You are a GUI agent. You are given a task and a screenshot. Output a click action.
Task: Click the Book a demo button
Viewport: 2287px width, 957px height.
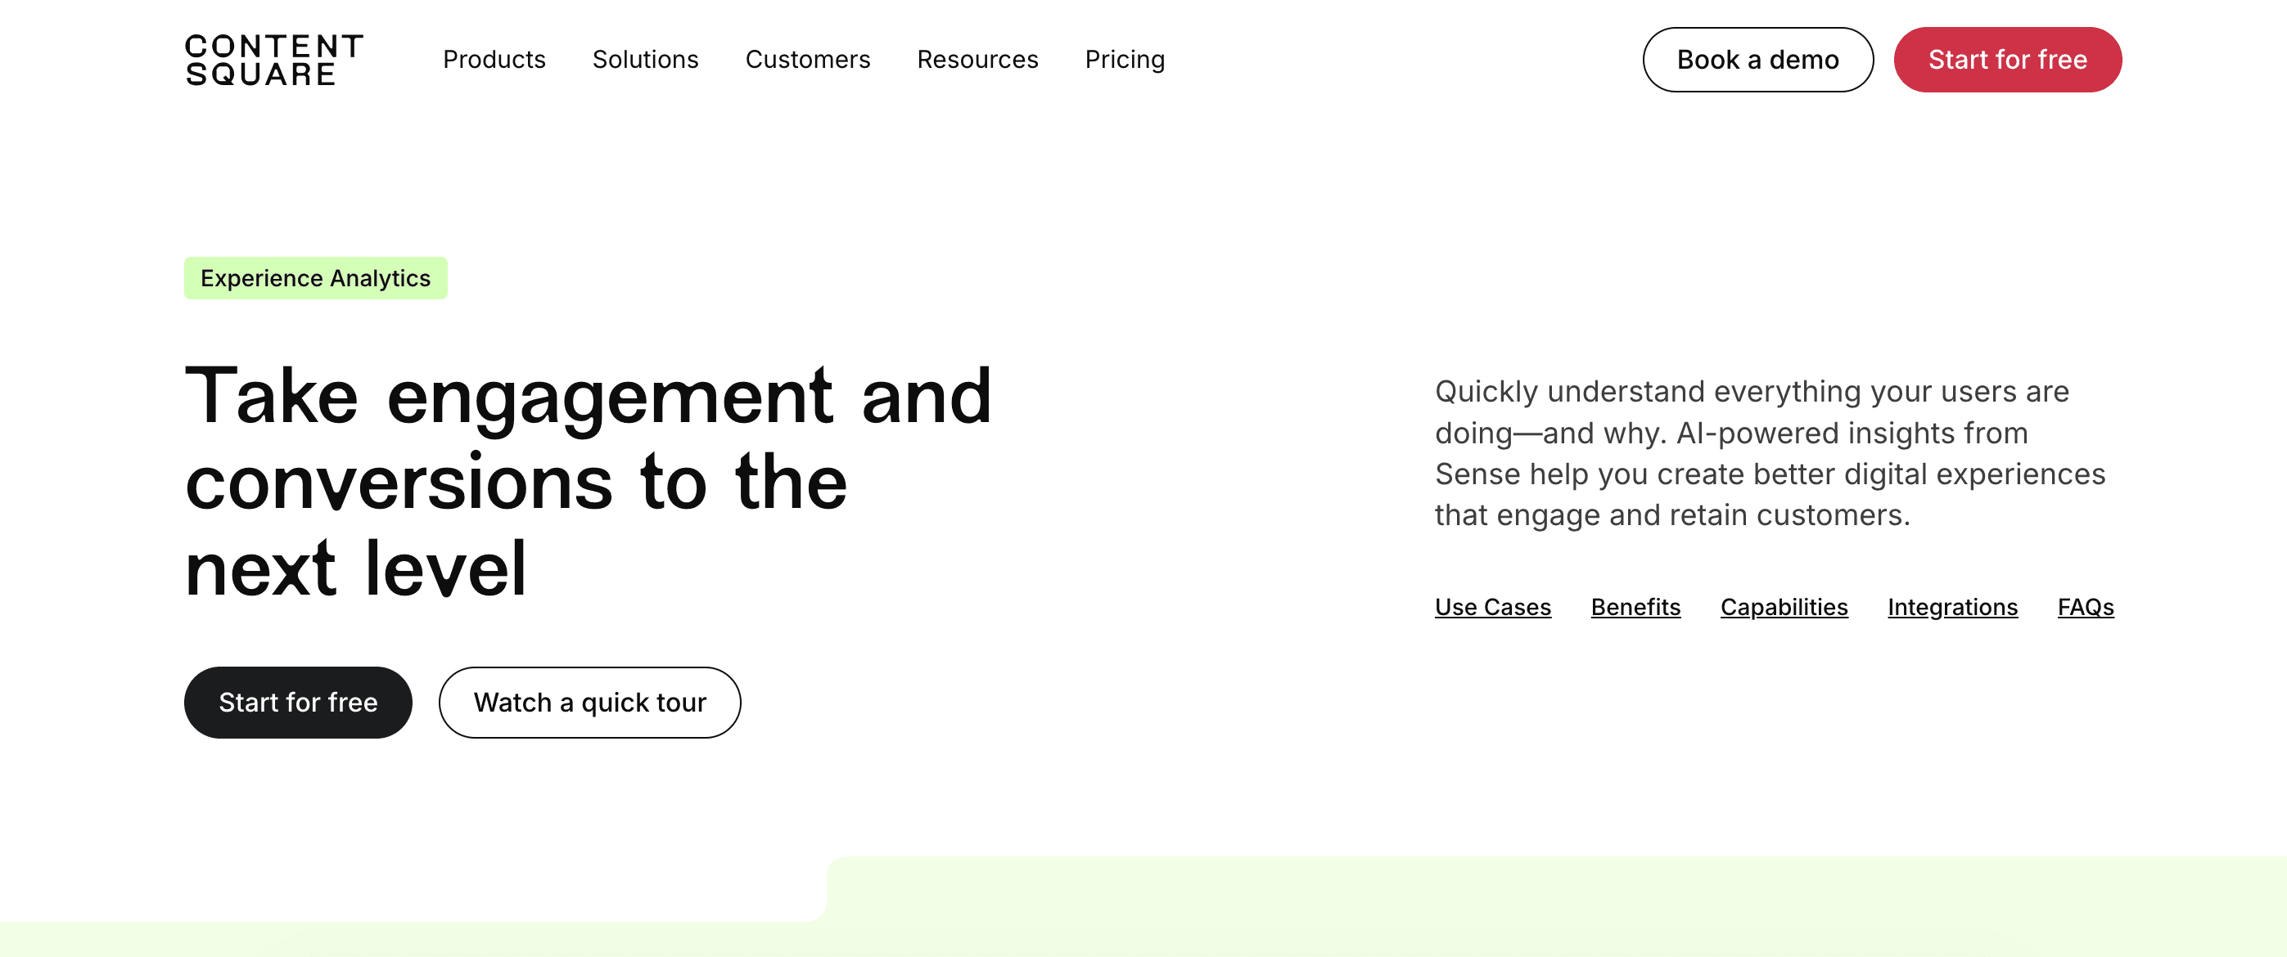(1758, 60)
